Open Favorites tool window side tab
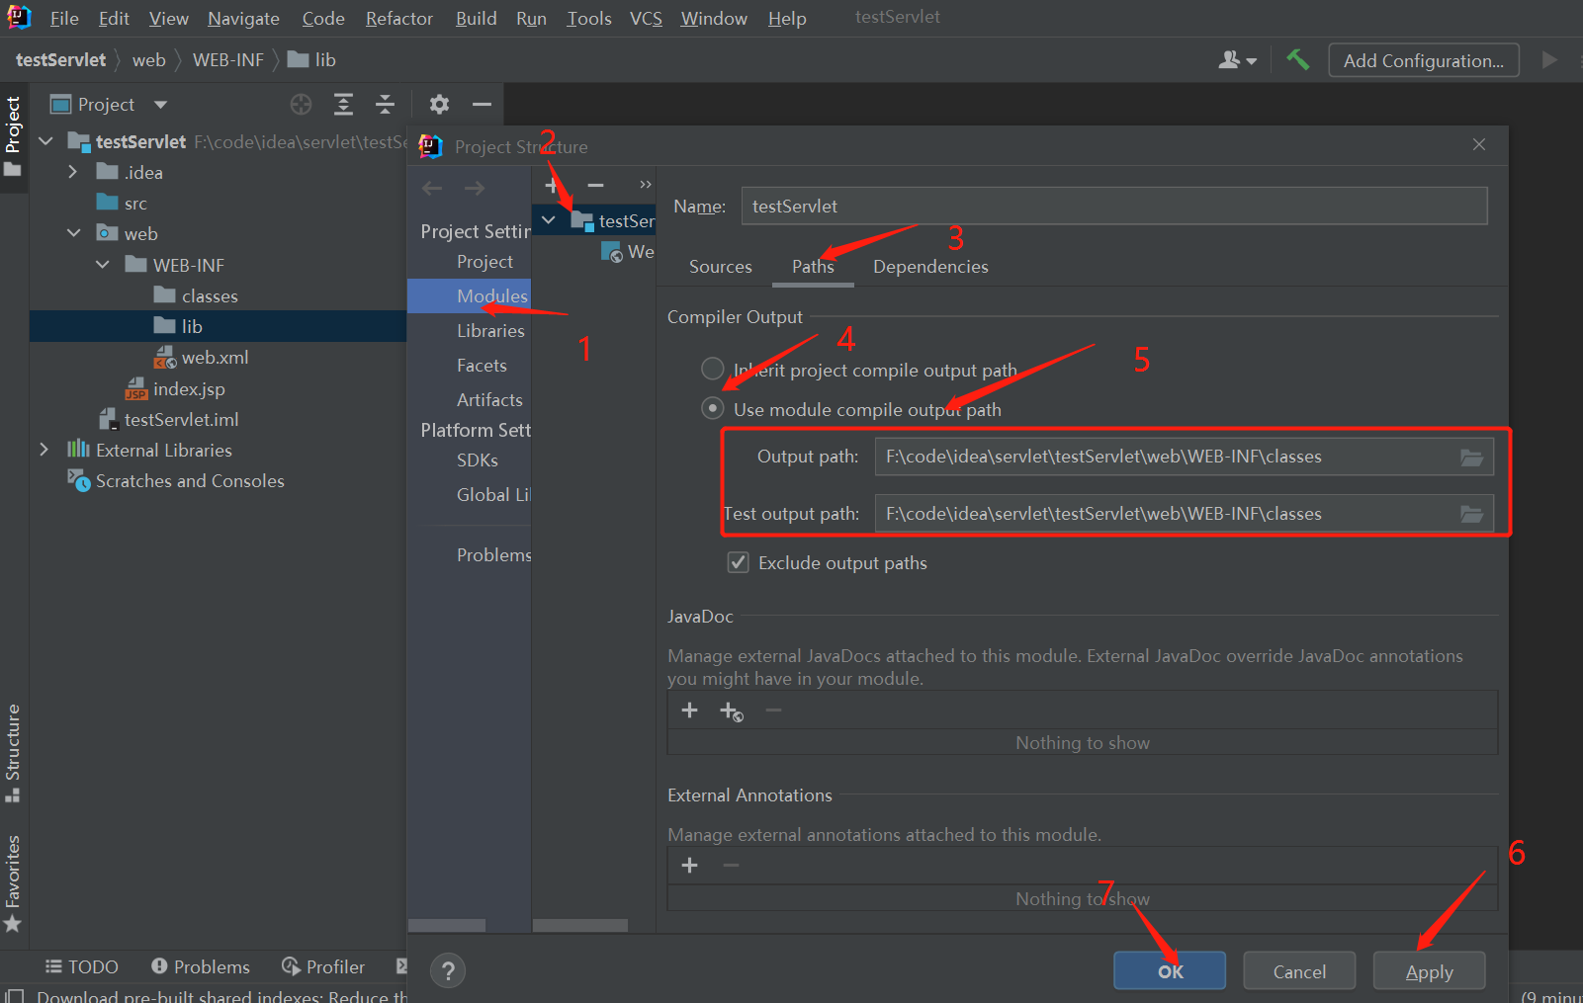 click(x=13, y=883)
